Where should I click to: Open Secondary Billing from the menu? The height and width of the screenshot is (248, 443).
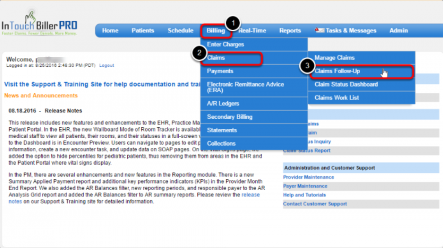pos(230,117)
